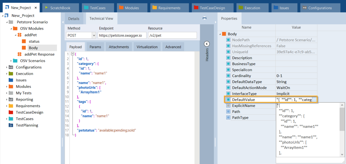The image size is (346, 164).
Task: Click the TestPlanning icon in project tree
Action: point(11,125)
